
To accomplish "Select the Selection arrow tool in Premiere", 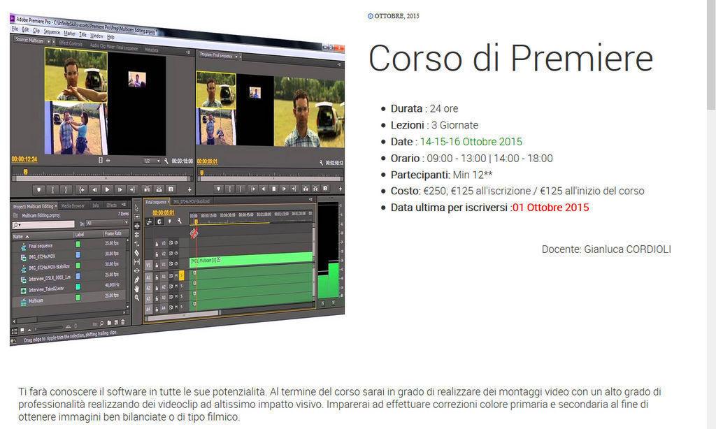I will click(136, 208).
